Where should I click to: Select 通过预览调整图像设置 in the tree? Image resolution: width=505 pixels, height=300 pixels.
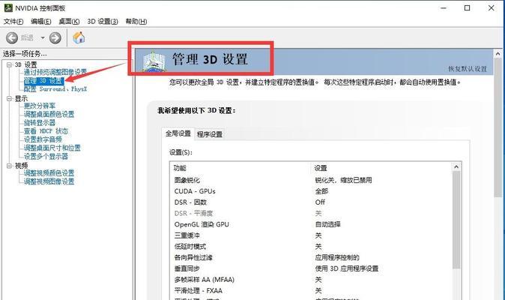click(55, 72)
